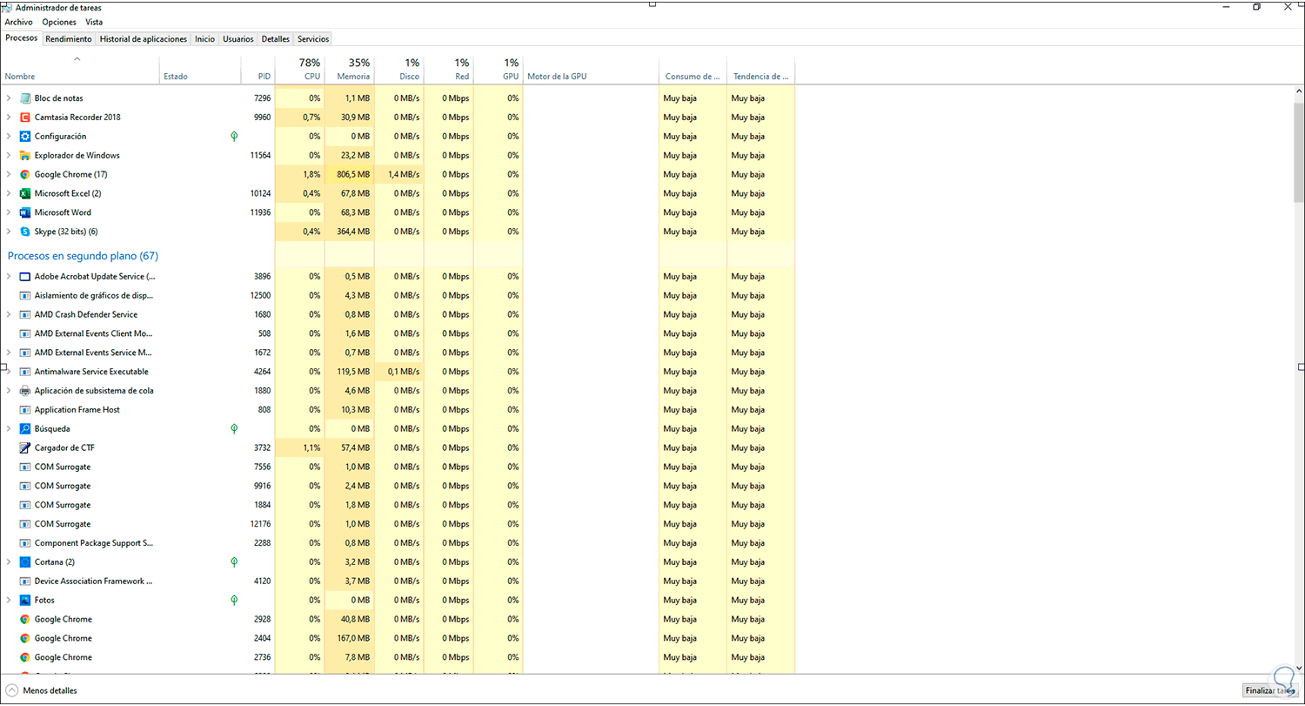This screenshot has width=1305, height=706.
Task: Open the Vista menu
Action: [94, 22]
